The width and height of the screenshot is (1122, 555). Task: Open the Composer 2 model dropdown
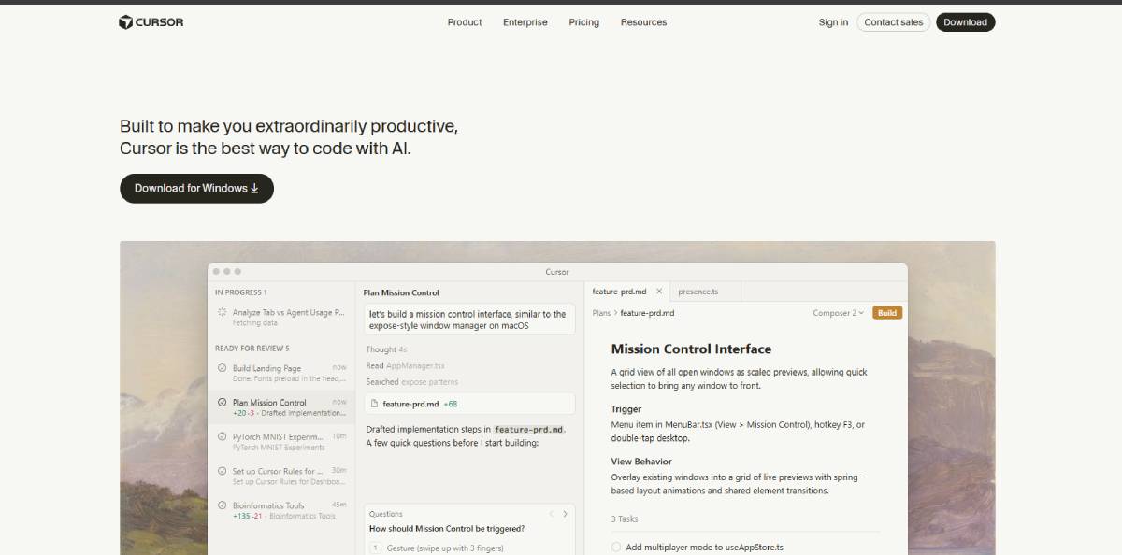(839, 313)
